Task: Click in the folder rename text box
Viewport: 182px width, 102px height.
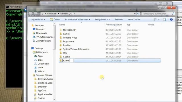Action: (x=68, y=61)
